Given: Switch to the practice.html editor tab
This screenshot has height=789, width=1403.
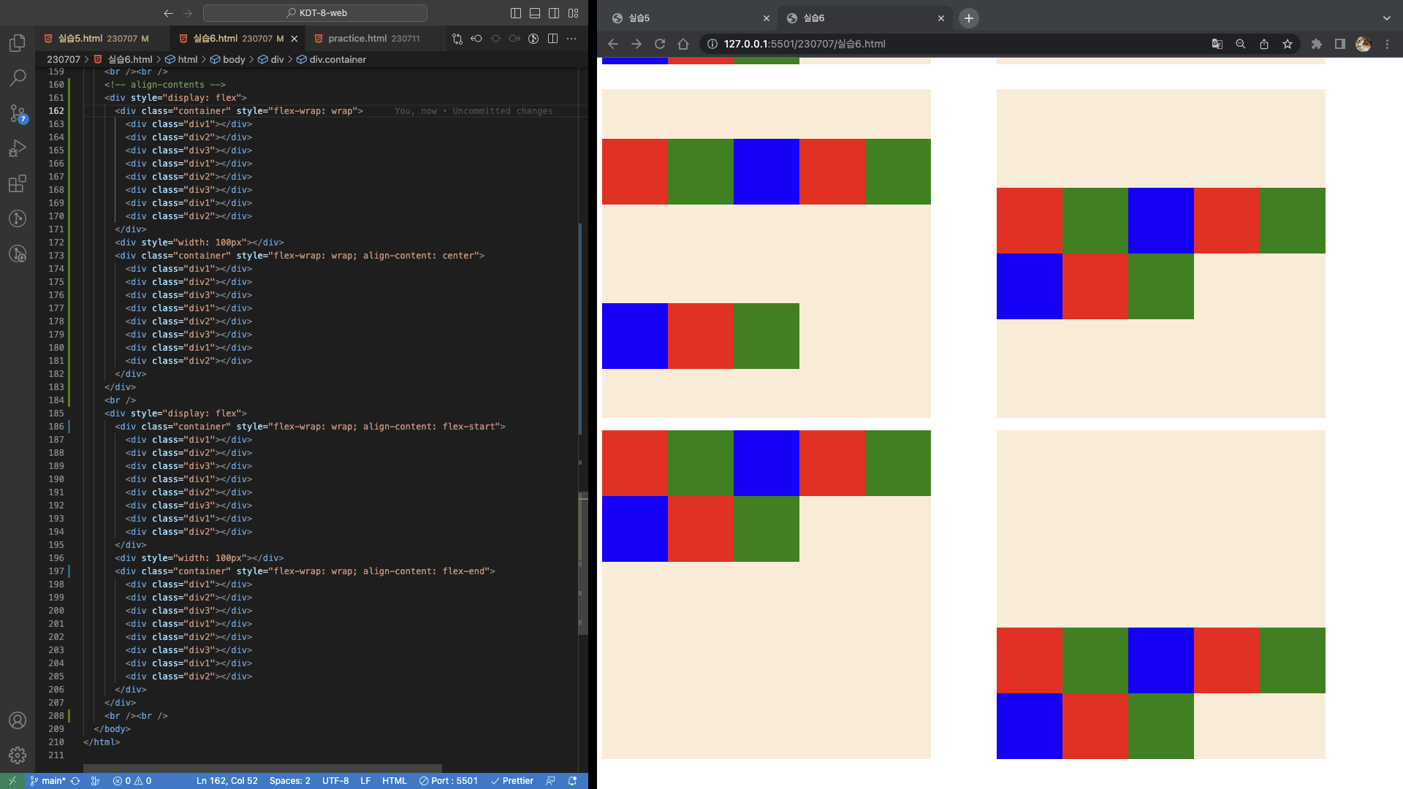Looking at the screenshot, I should (x=373, y=39).
